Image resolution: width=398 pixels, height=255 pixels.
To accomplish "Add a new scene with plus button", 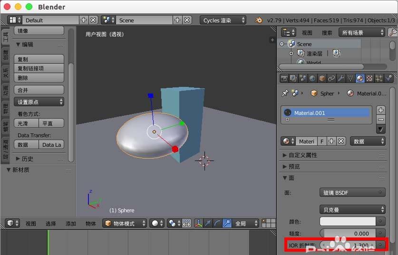I will [177, 20].
